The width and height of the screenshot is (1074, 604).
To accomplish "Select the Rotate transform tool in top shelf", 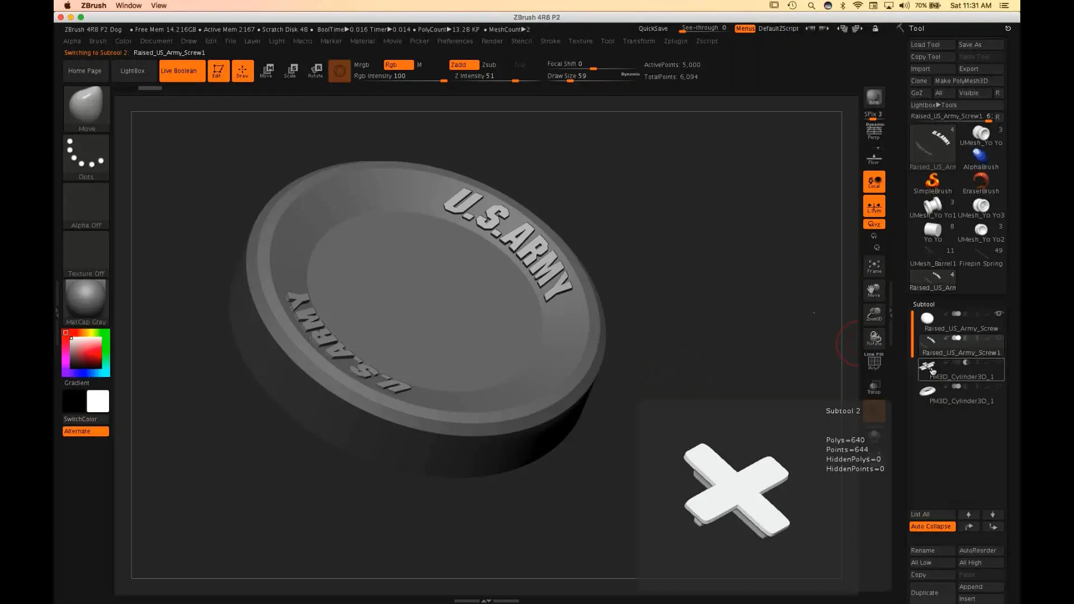I will tap(315, 71).
